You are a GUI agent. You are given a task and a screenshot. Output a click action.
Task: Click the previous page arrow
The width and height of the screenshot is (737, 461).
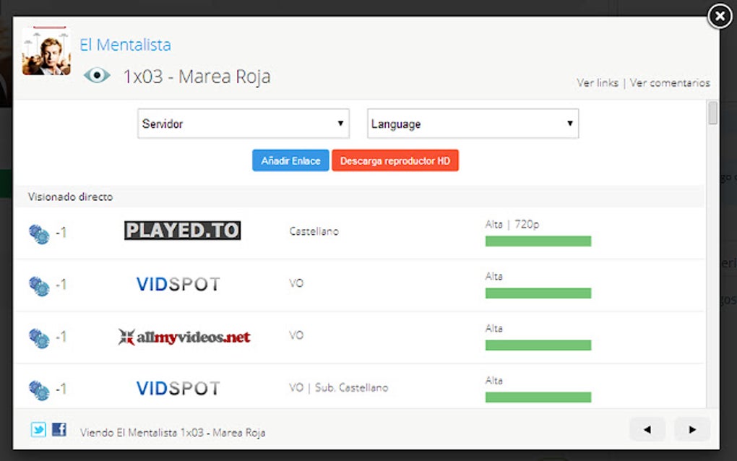pyautogui.click(x=647, y=429)
